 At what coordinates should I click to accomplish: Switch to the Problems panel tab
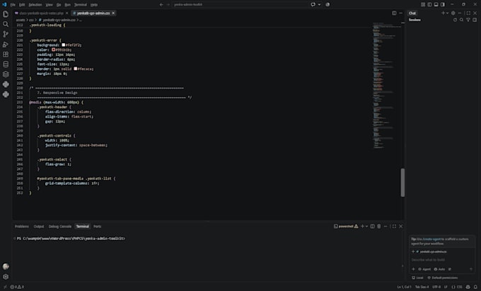tap(22, 227)
